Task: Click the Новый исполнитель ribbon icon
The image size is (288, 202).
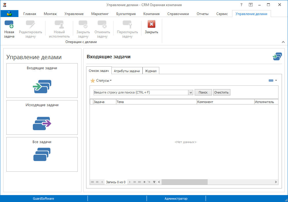Action: [x=59, y=24]
